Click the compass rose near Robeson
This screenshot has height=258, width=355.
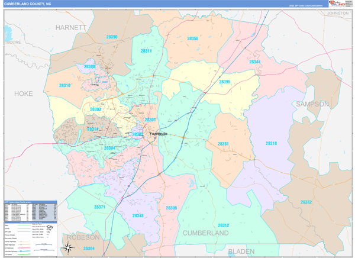click(69, 247)
